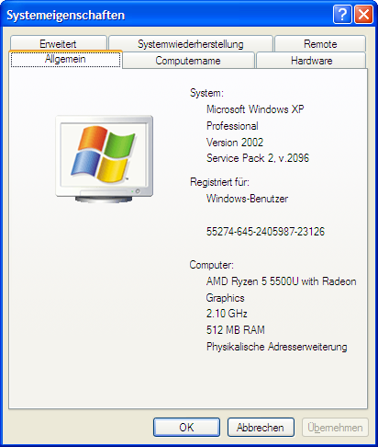Screen dimensions: 378x447
Task: Click the Graphics line below the processor name
Action: coord(226,298)
